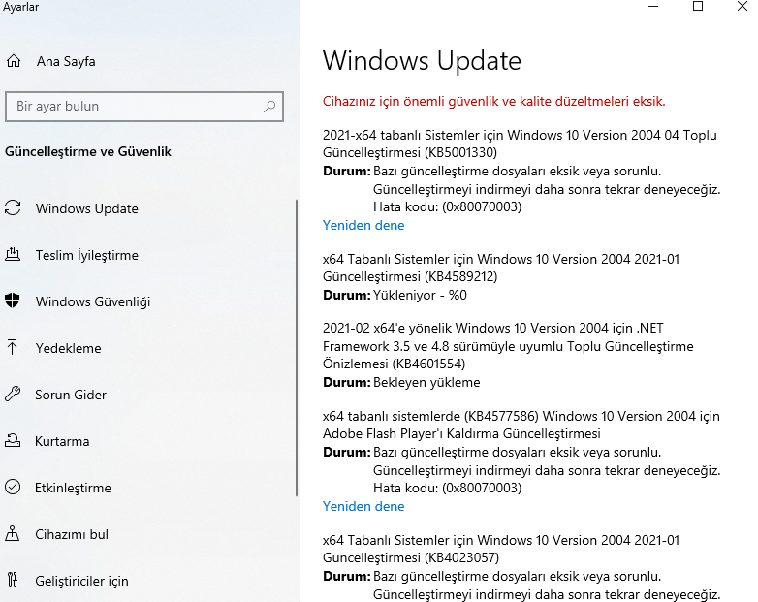Click the KB4577586 Adobe Flash update title

(521, 425)
